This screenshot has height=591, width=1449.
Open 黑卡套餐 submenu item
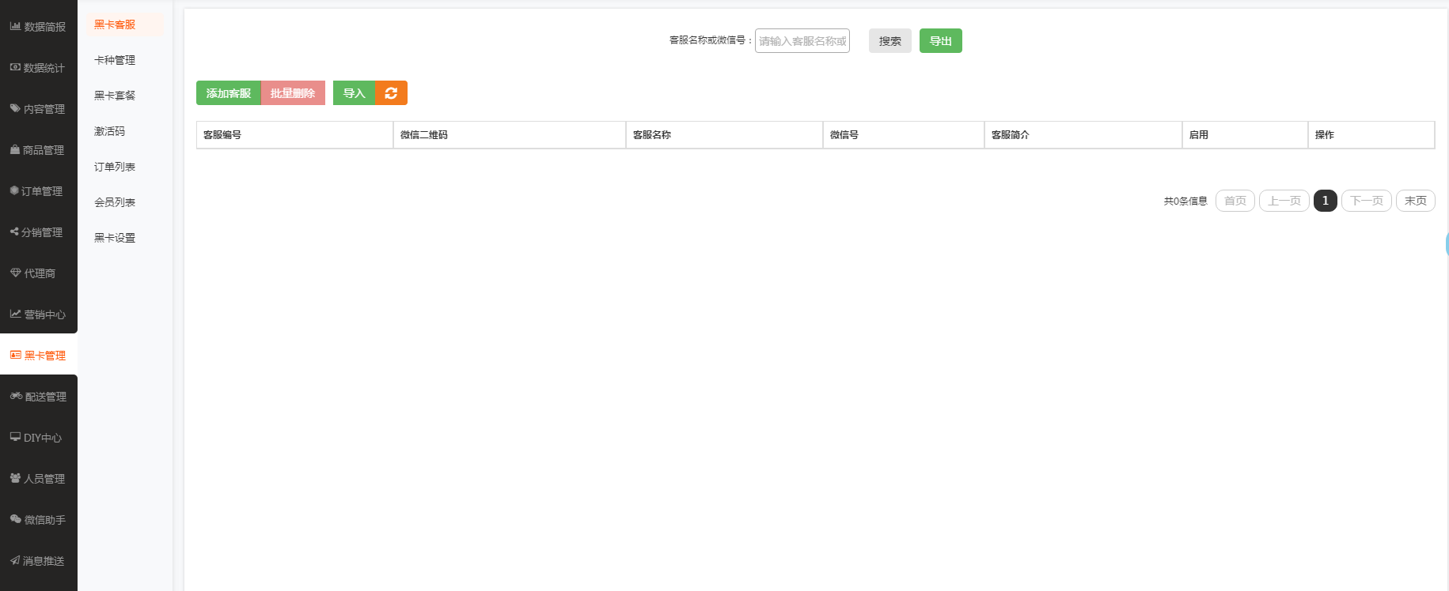115,96
